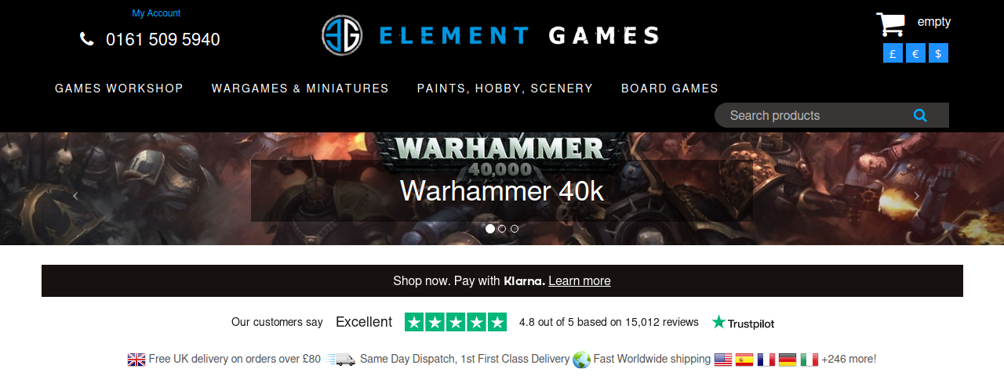This screenshot has width=1004, height=376.
Task: Switch currency to pounds (£)
Action: pyautogui.click(x=893, y=53)
